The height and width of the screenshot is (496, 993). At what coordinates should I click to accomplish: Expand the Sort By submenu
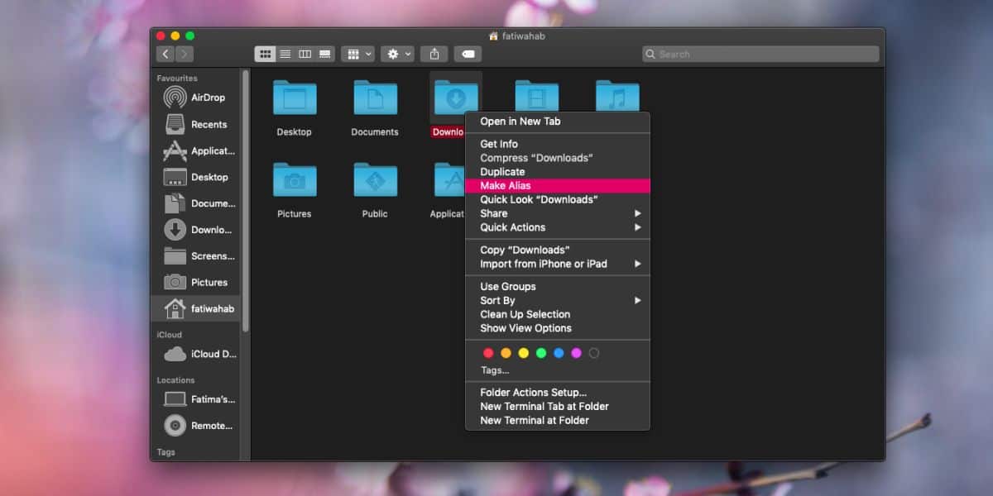558,300
